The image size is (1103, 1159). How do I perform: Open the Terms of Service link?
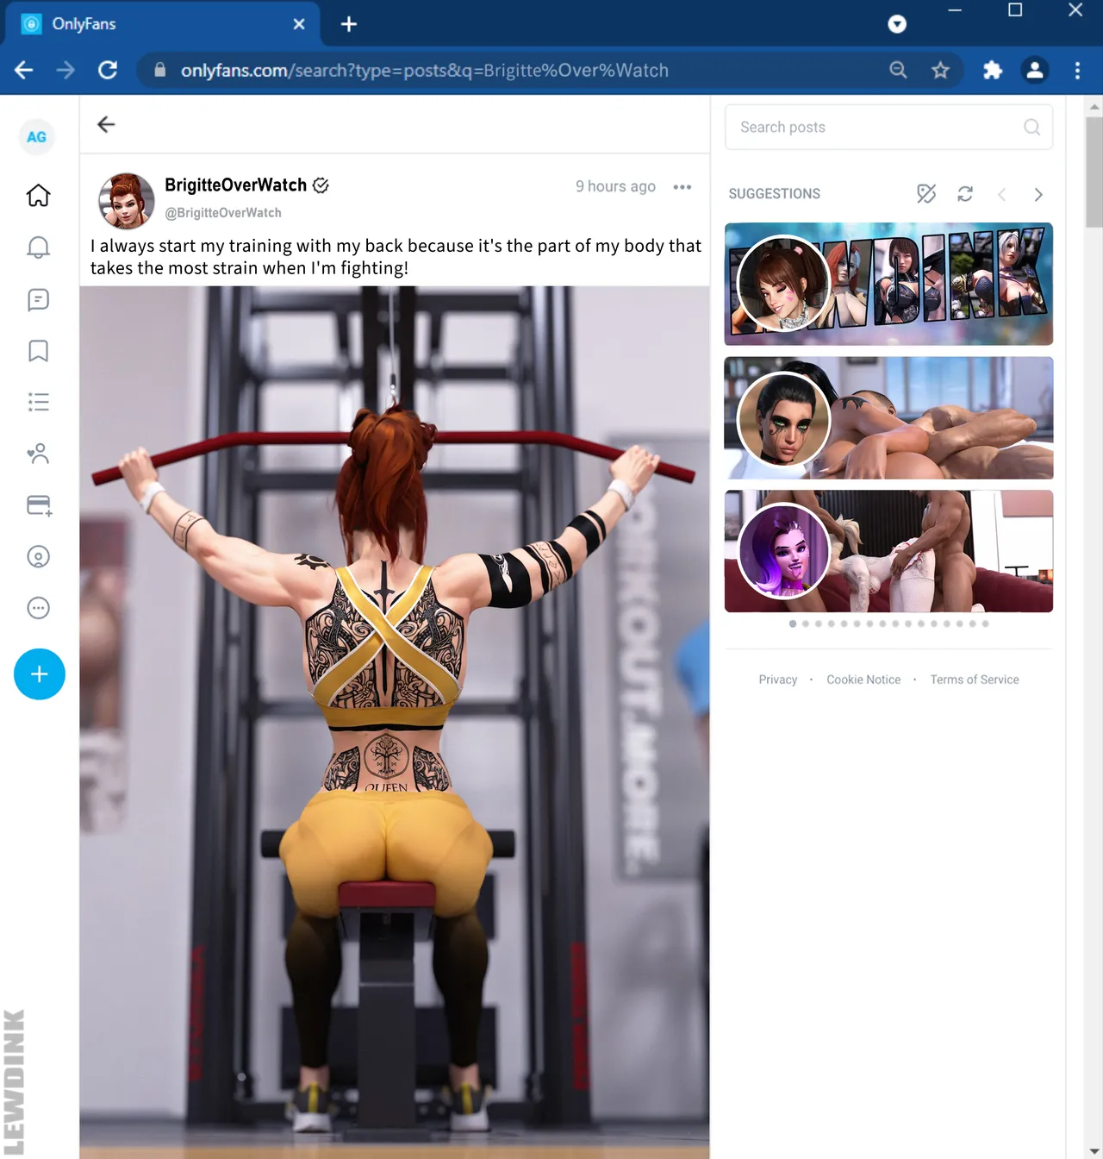pos(974,680)
